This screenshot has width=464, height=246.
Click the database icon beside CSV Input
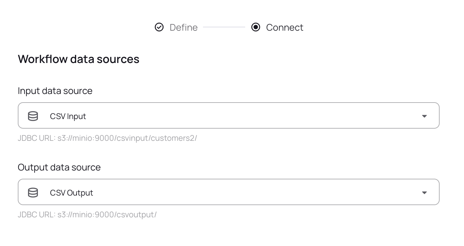coord(33,116)
